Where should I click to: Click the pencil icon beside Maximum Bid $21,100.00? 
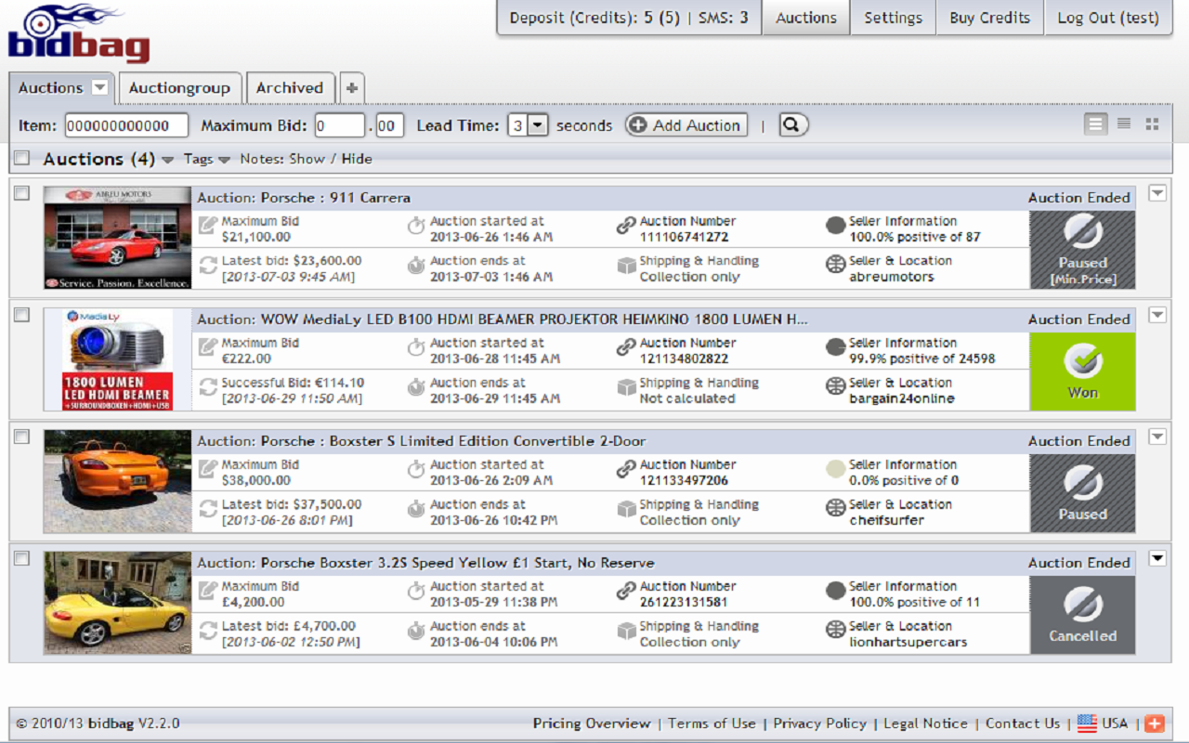click(208, 226)
